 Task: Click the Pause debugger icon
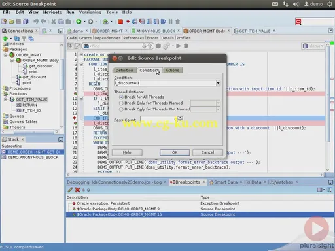[171, 22]
